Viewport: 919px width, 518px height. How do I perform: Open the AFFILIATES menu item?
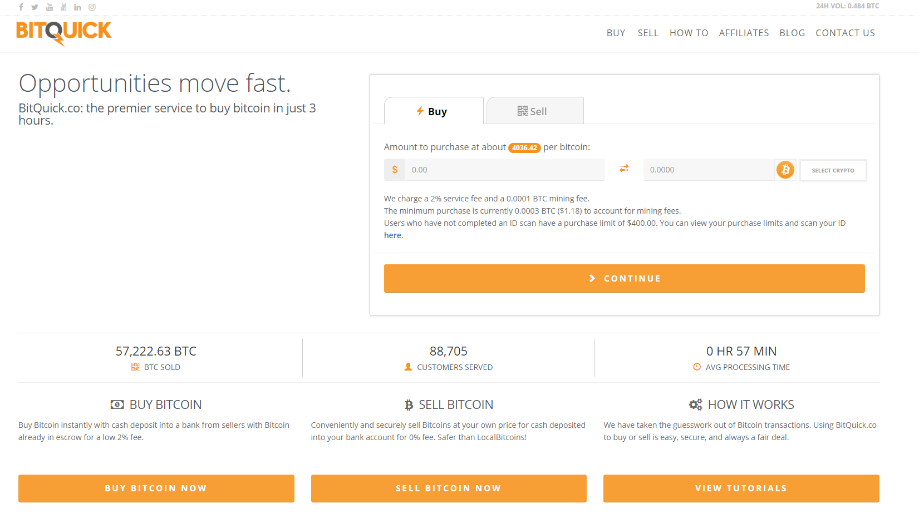pyautogui.click(x=744, y=33)
